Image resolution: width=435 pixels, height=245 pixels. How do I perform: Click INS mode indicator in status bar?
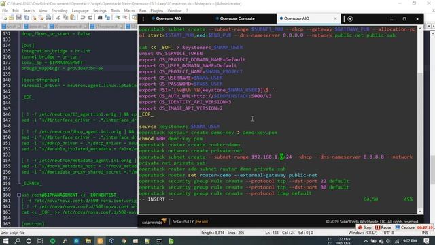[425, 233]
